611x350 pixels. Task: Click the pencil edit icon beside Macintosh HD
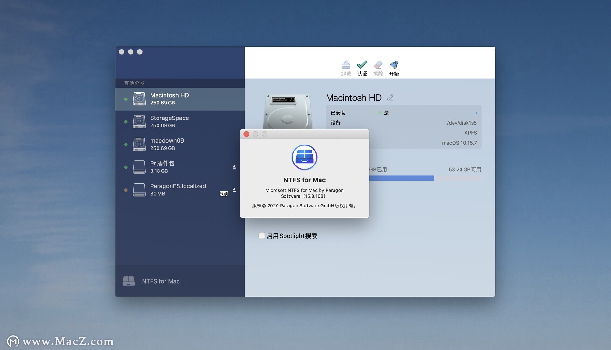tap(390, 98)
